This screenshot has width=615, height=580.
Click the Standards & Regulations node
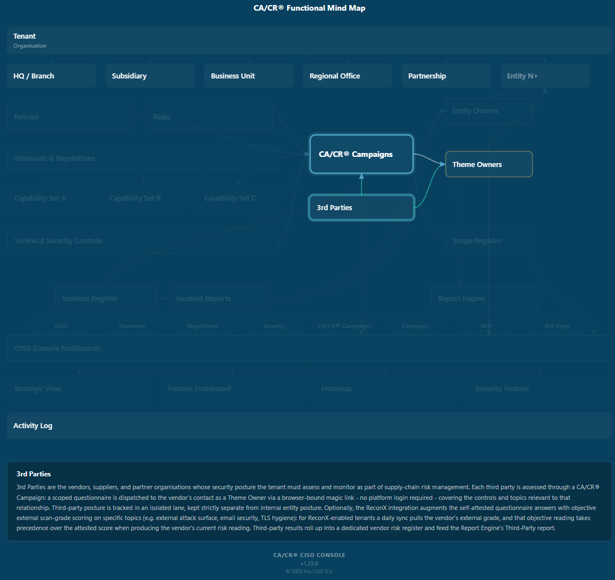143,159
